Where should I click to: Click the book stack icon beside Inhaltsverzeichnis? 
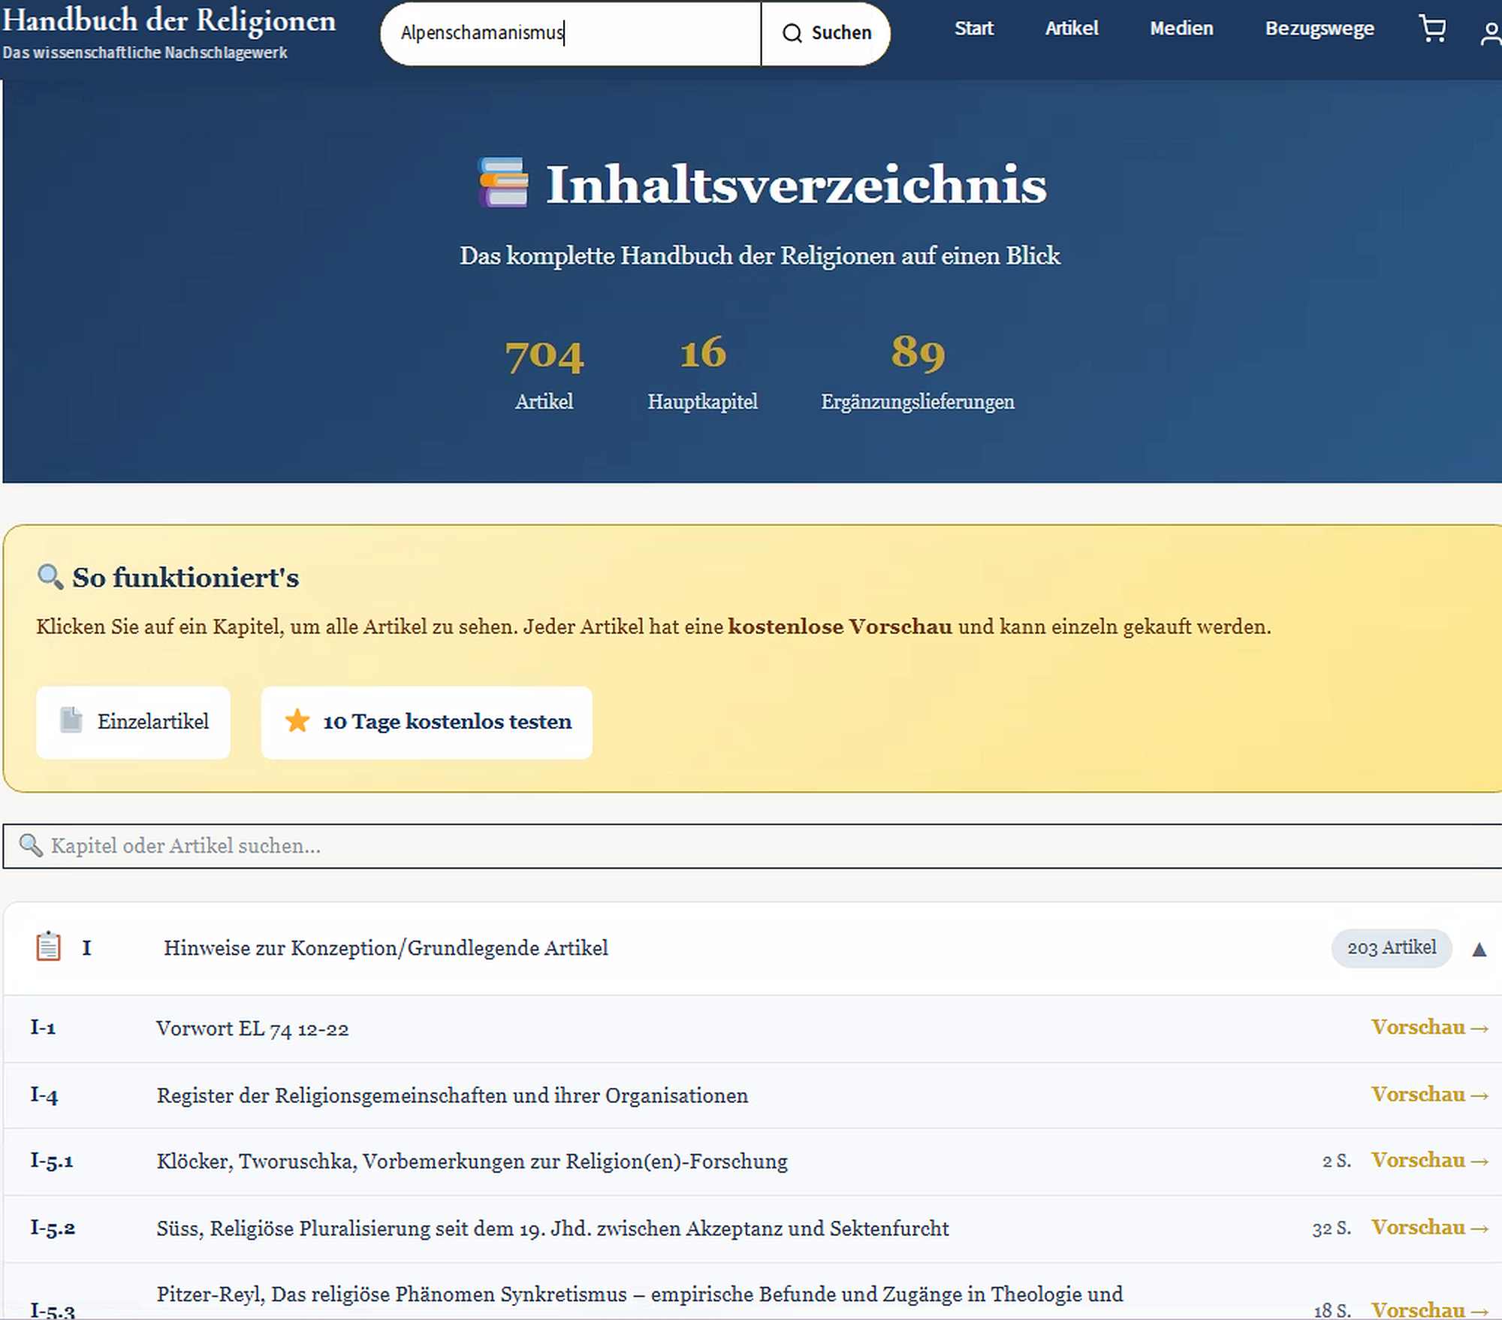pyautogui.click(x=504, y=183)
